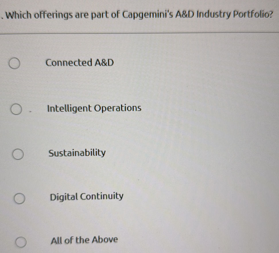The image size is (279, 253).
Task: Select the radio button for Intelligent Operations
Action: click(17, 109)
